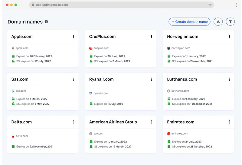Click the calendar icon on Ryanair.com card
The image size is (242, 165).
click(91, 104)
